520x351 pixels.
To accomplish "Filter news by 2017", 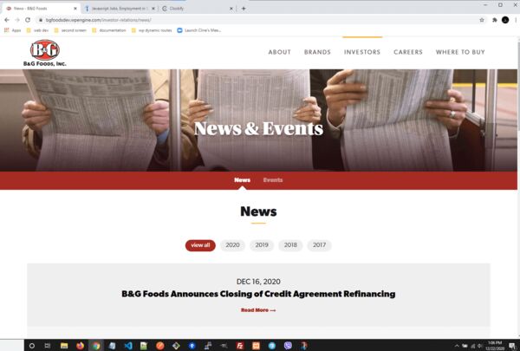I will [x=319, y=245].
